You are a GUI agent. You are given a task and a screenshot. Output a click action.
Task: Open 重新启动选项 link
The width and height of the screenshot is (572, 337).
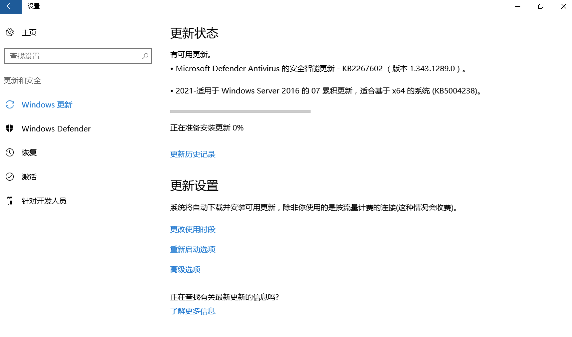[x=193, y=249]
